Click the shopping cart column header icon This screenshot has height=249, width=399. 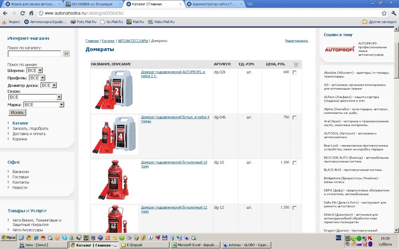pyautogui.click(x=296, y=64)
